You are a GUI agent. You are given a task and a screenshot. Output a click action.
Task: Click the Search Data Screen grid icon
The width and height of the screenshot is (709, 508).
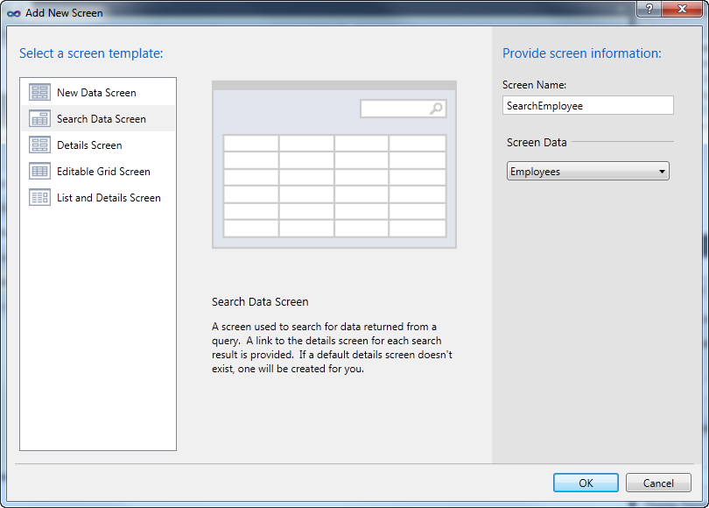coord(39,118)
